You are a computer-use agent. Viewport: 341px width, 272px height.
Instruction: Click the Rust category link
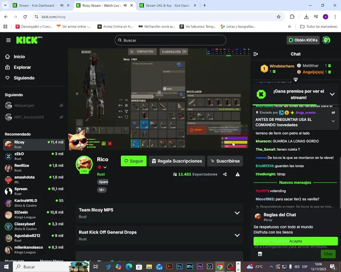pos(101,174)
